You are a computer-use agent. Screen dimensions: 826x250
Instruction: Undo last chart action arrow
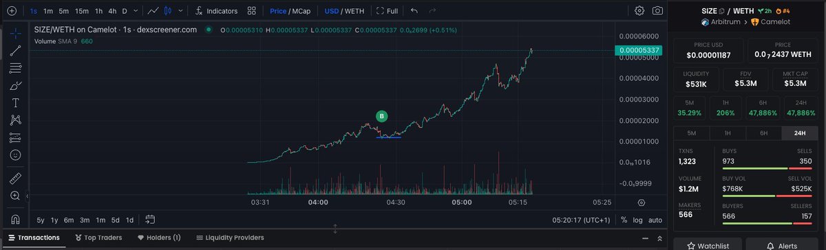pyautogui.click(x=414, y=11)
